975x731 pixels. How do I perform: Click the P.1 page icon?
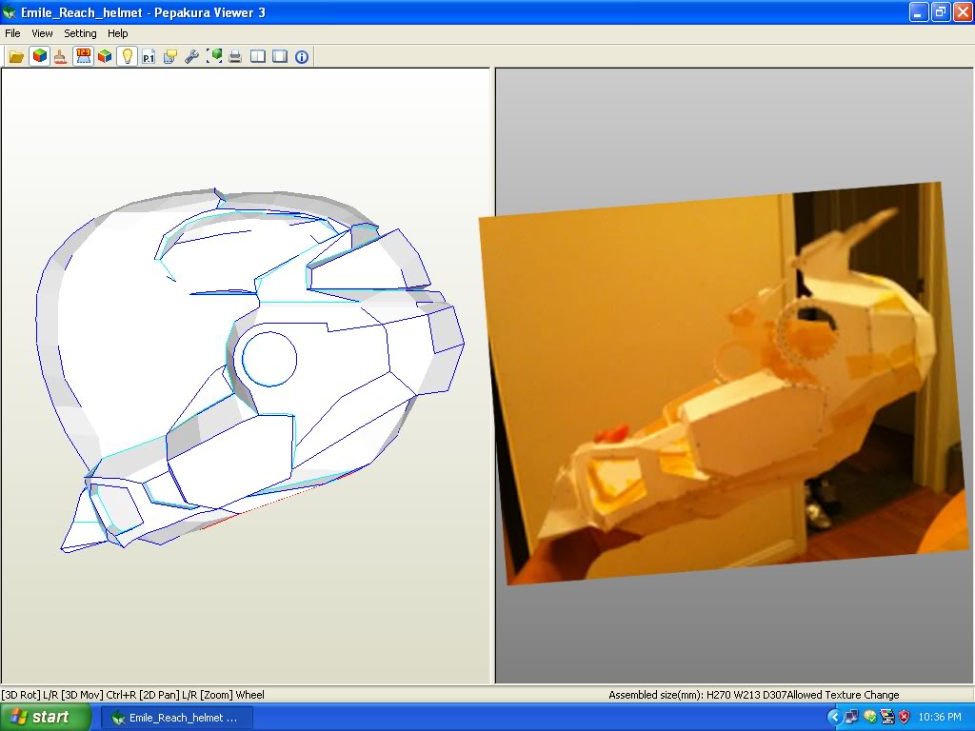click(148, 56)
